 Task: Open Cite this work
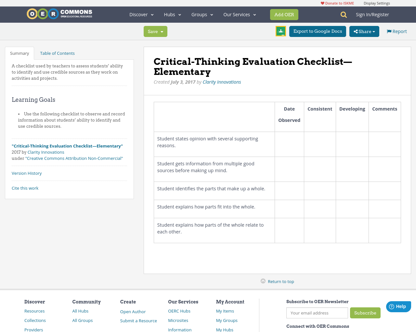click(x=25, y=188)
